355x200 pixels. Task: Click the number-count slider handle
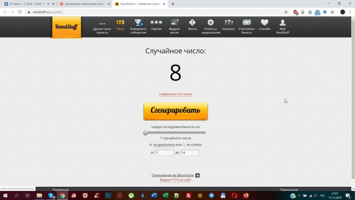(145, 133)
